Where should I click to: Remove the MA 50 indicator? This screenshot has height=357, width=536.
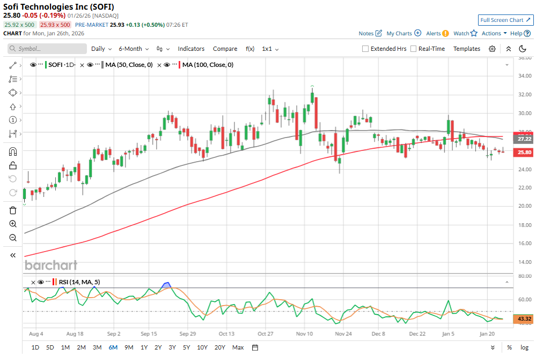pyautogui.click(x=82, y=65)
